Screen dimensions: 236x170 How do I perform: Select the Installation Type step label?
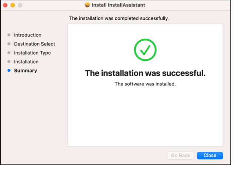[32, 53]
